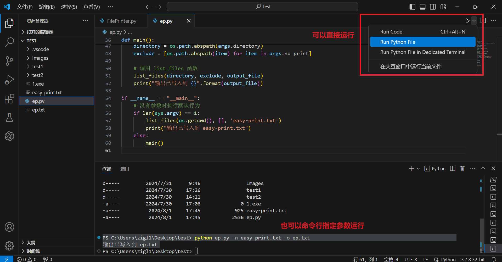Kill terminal with the trash icon

tap(462, 169)
